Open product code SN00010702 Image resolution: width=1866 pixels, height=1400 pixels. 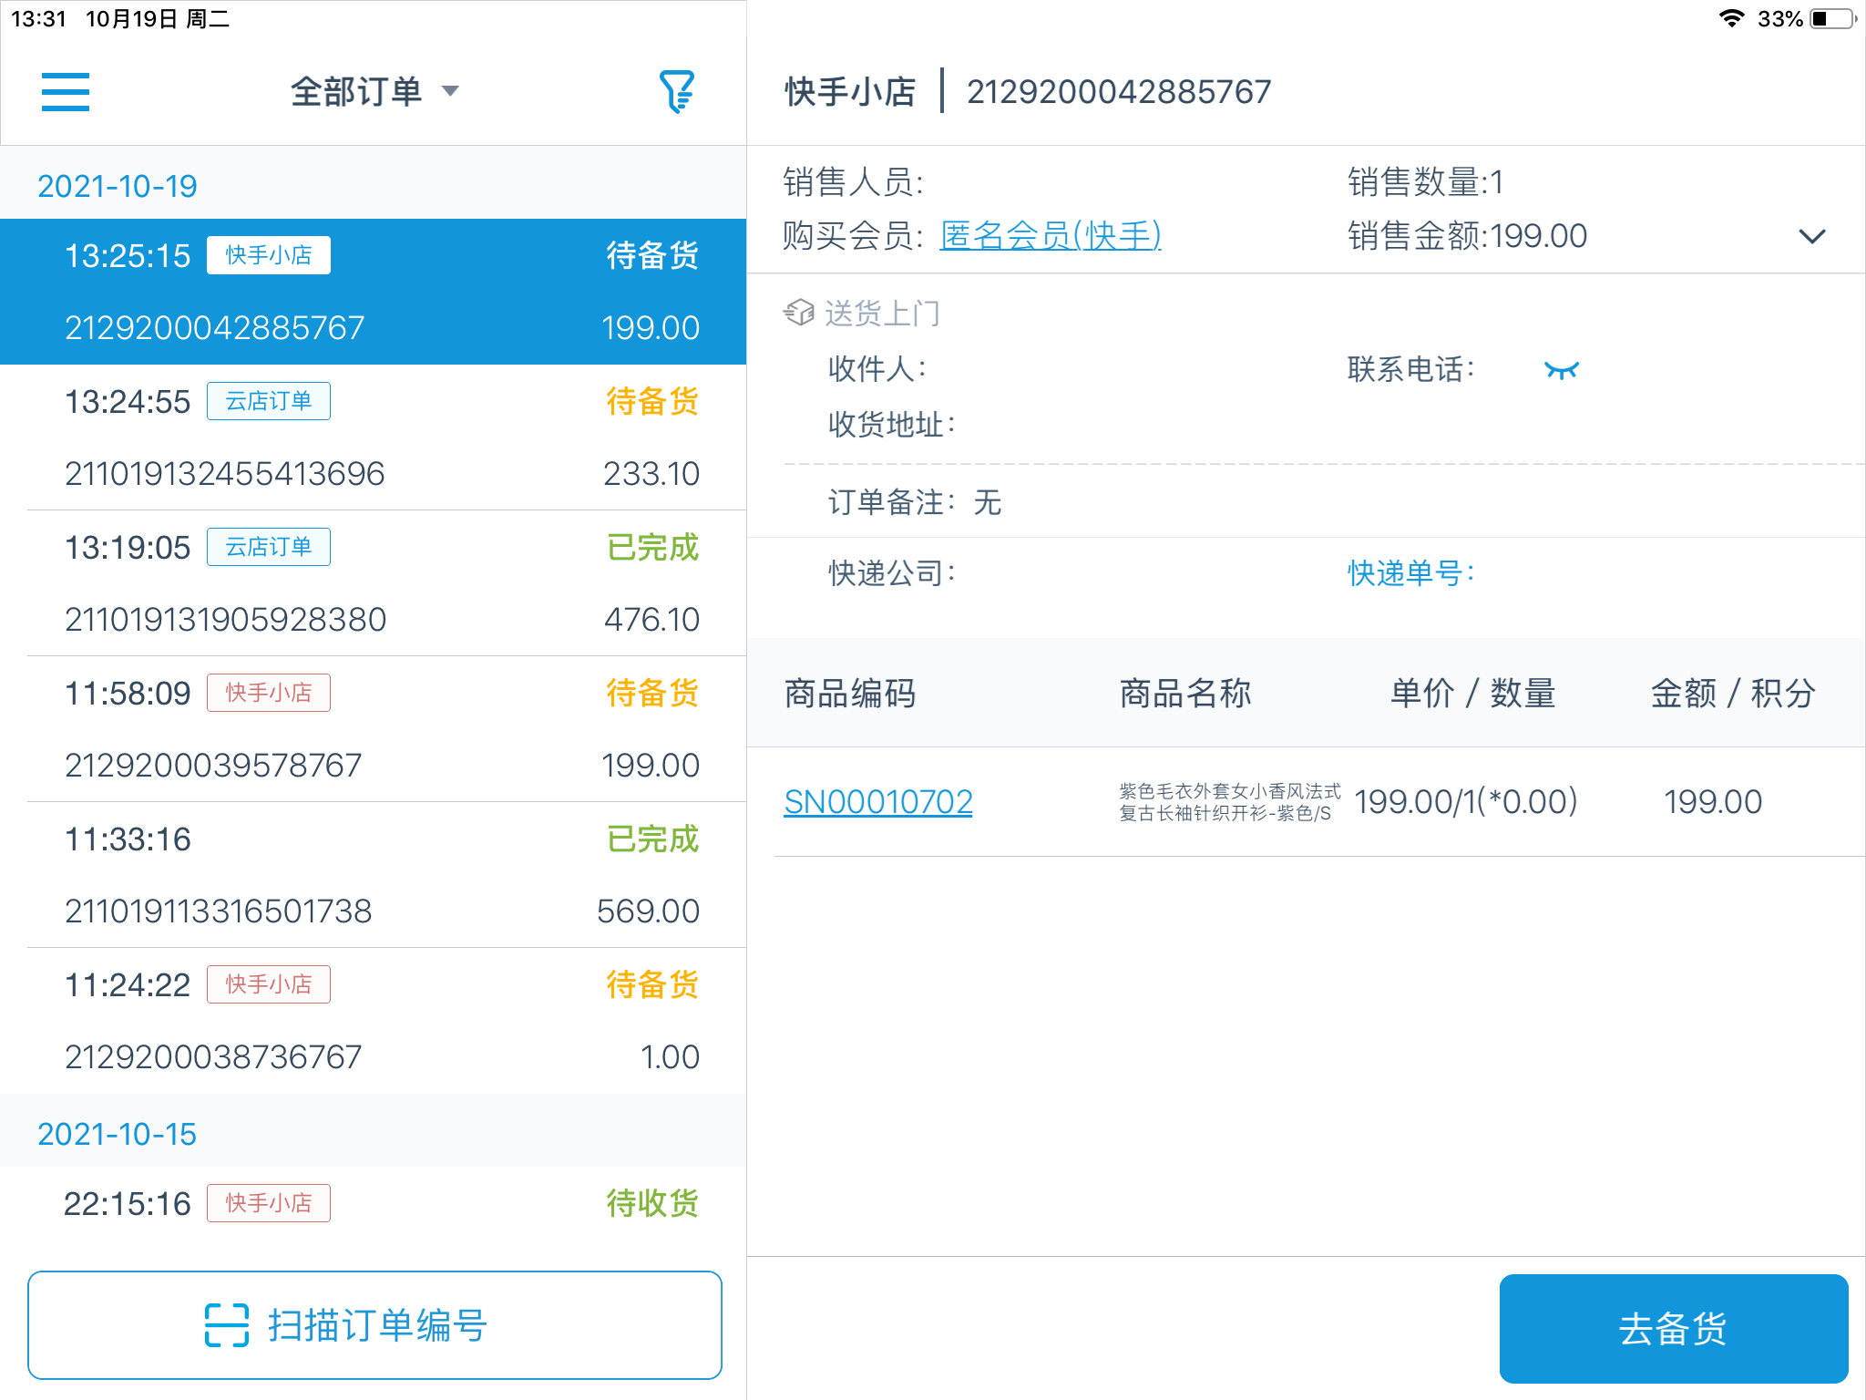coord(878,802)
